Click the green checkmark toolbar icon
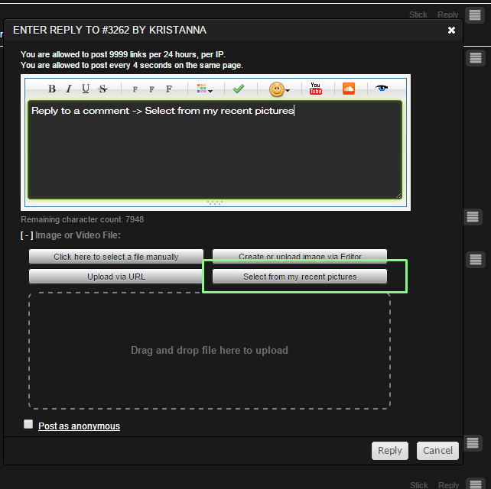The width and height of the screenshot is (491, 489). click(x=239, y=89)
